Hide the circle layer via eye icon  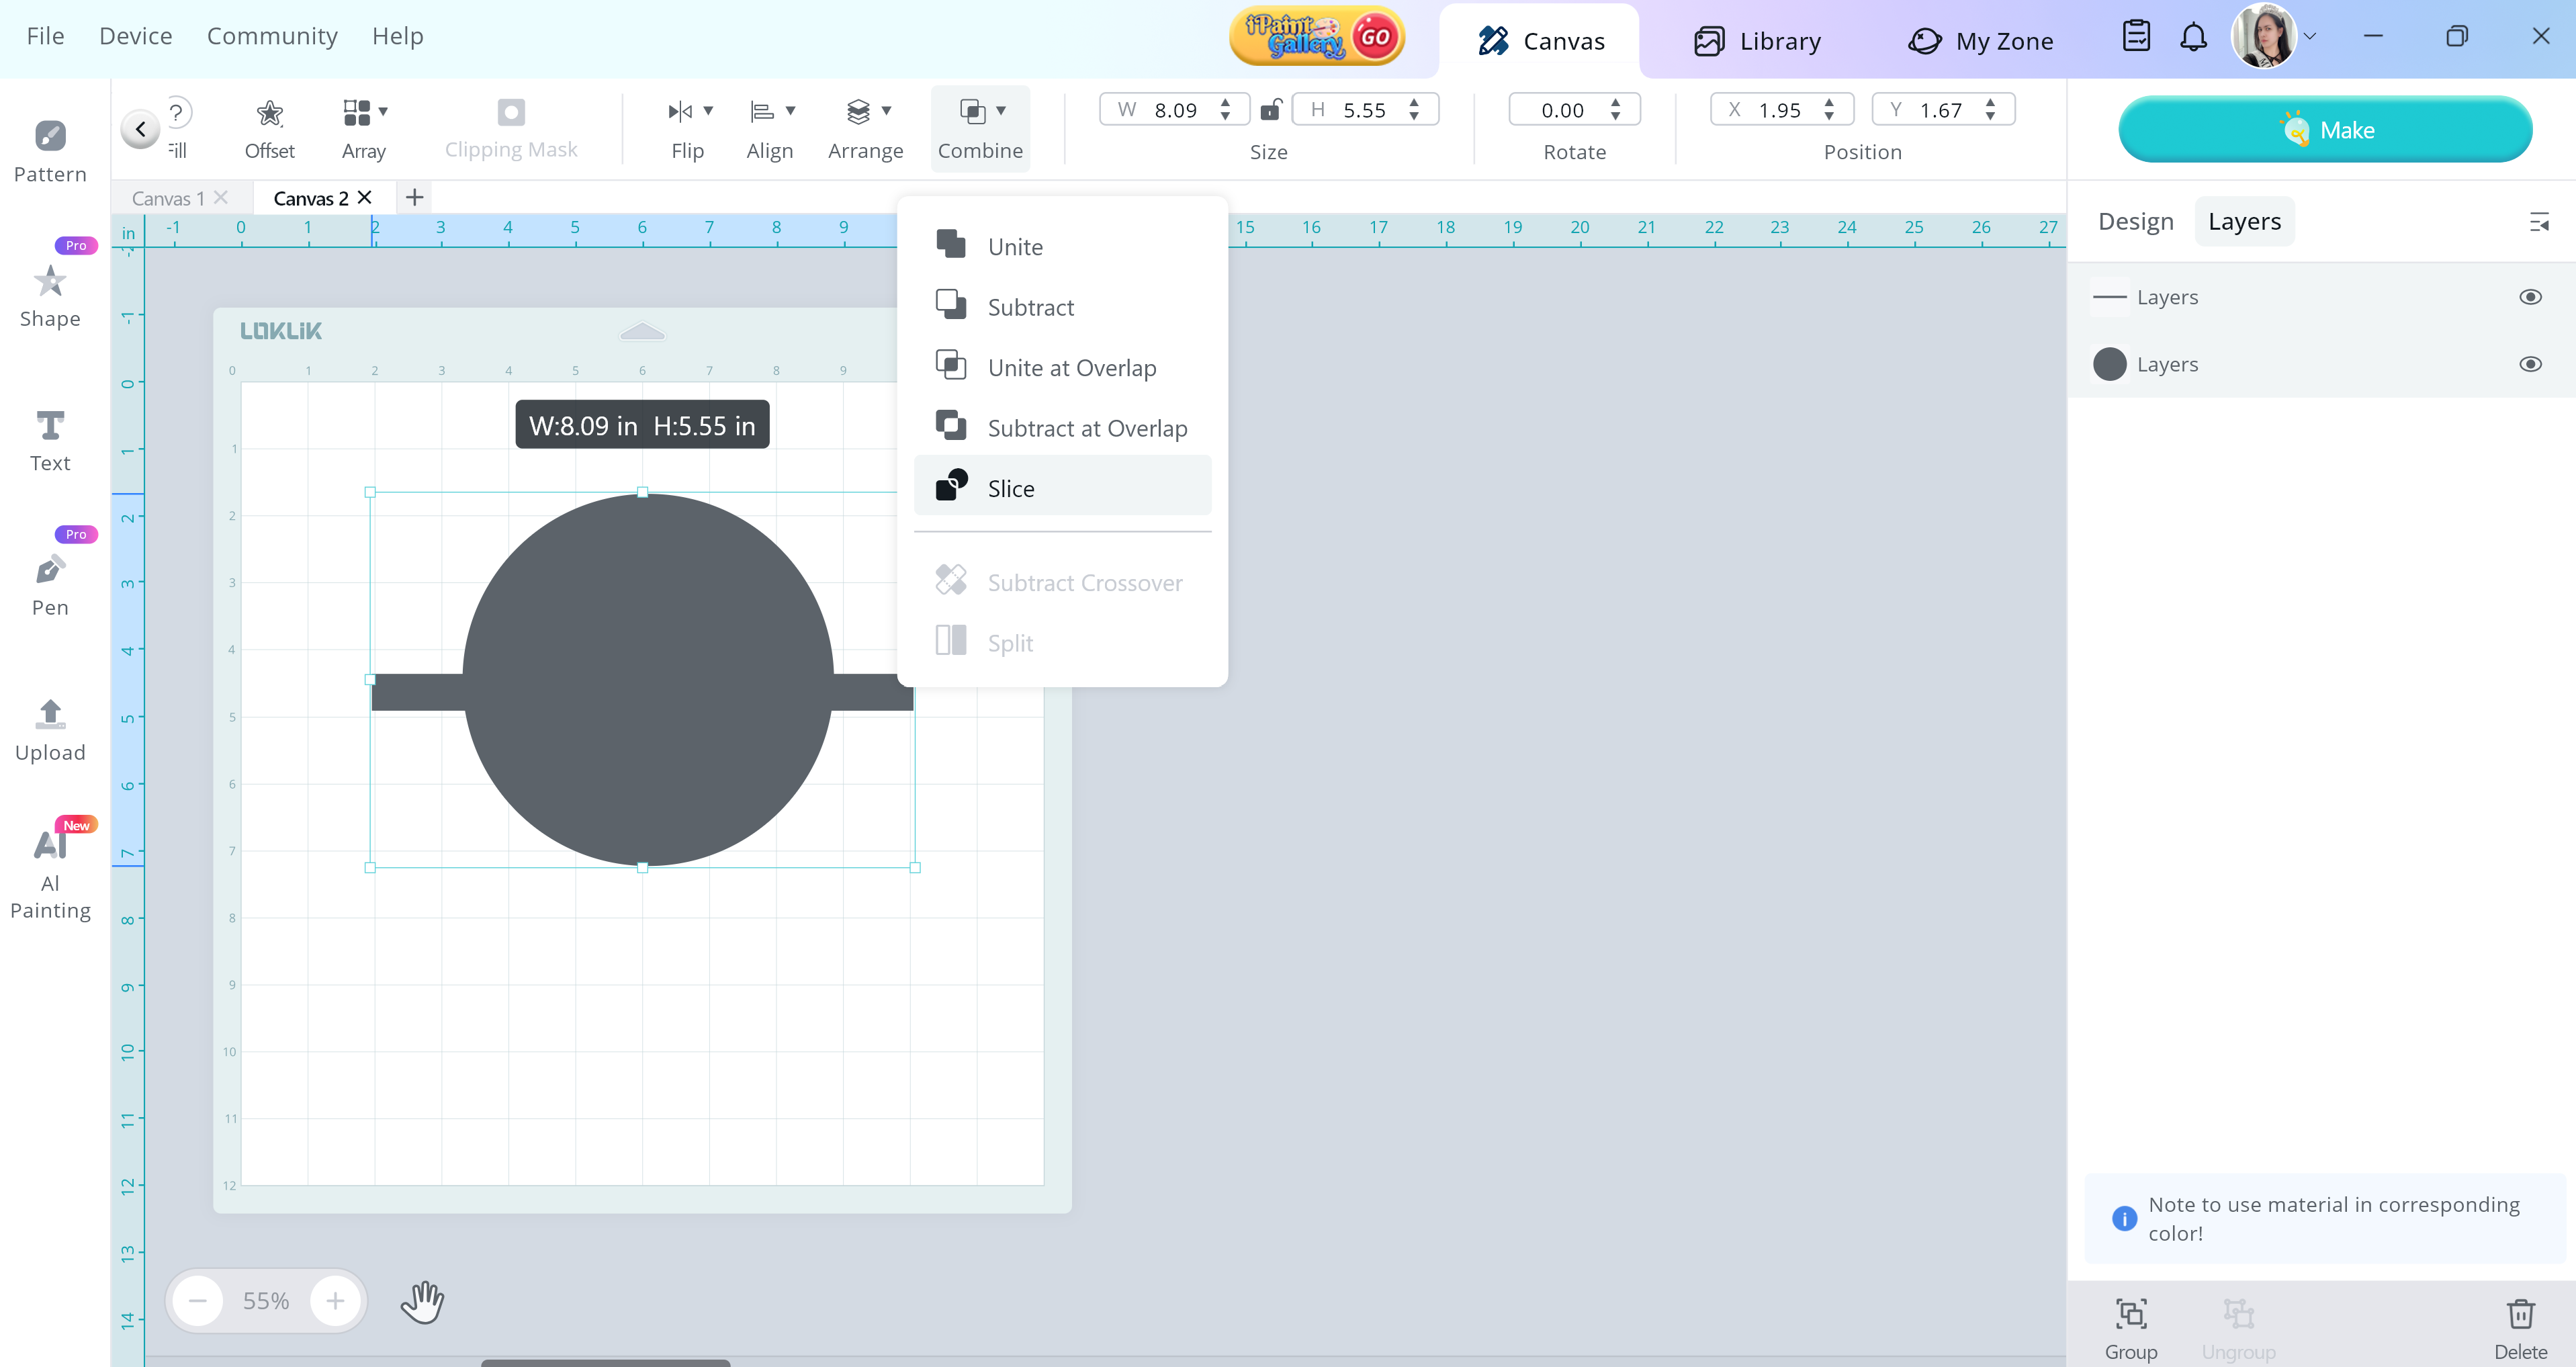coord(2530,364)
